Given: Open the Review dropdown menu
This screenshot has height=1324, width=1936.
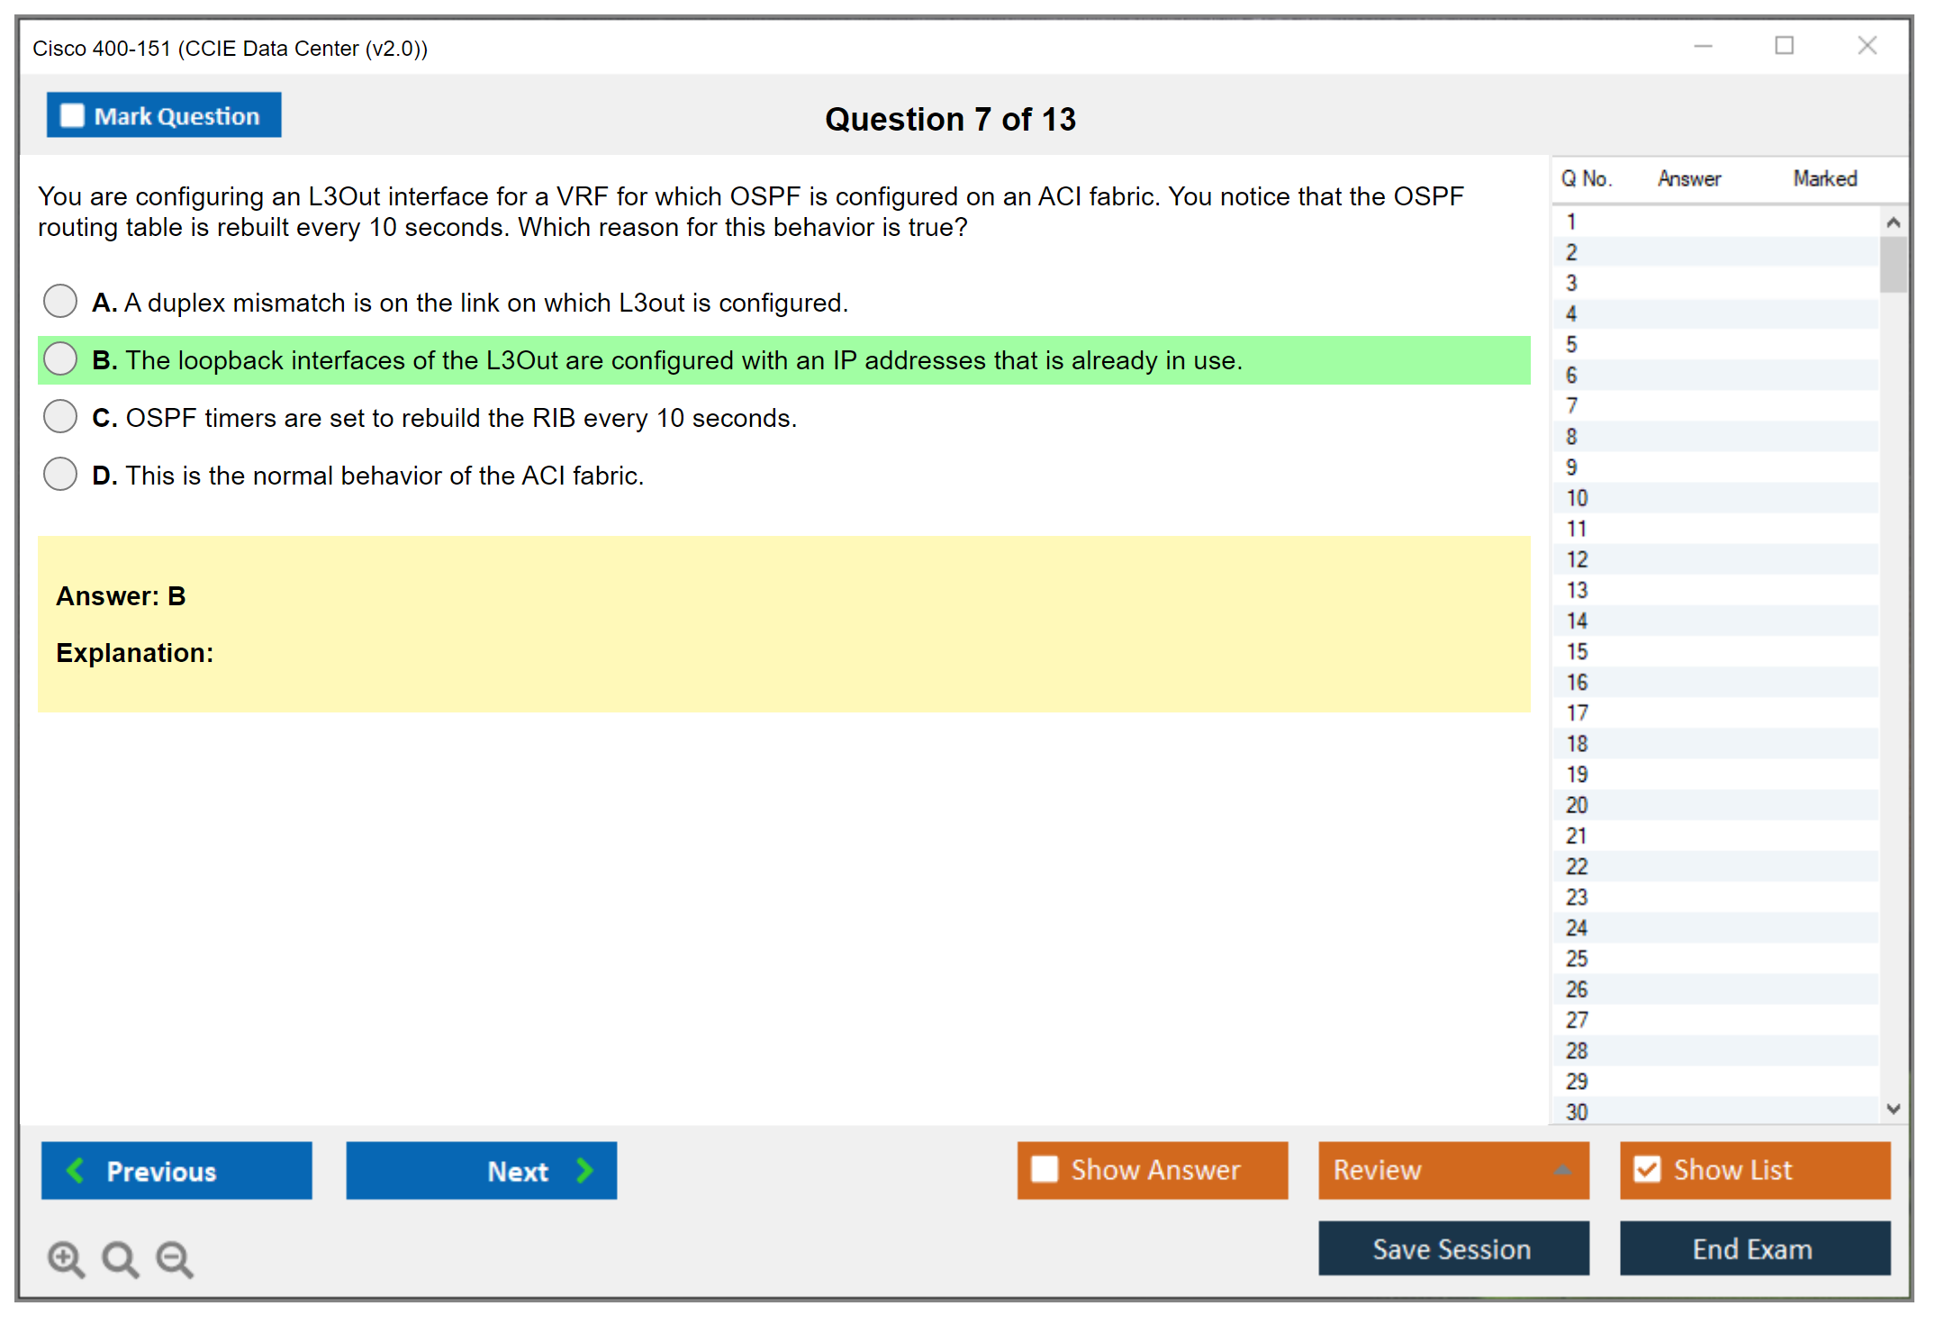Looking at the screenshot, I should (1452, 1169).
